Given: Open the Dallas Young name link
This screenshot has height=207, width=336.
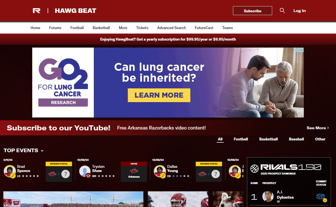Looking at the screenshot, I should coord(173,169).
